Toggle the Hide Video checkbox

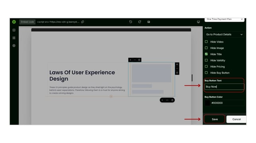point(206,42)
